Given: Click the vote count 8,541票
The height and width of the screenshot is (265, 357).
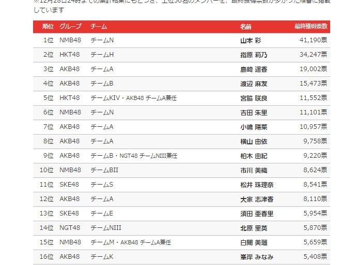Looking at the screenshot, I should pos(315,185).
